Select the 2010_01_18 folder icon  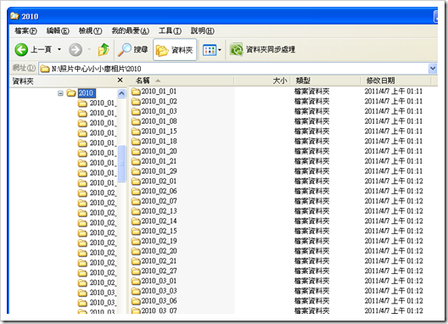coord(136,142)
